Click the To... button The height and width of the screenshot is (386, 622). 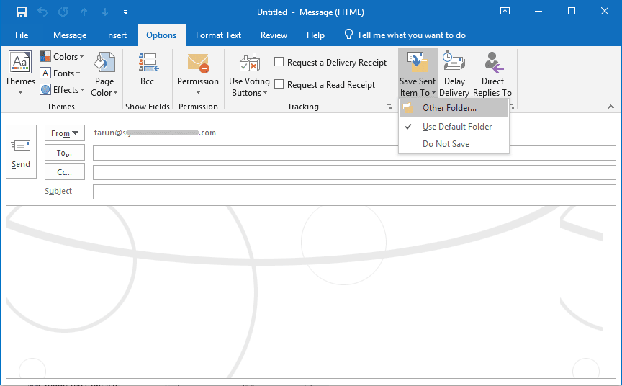[x=65, y=153]
